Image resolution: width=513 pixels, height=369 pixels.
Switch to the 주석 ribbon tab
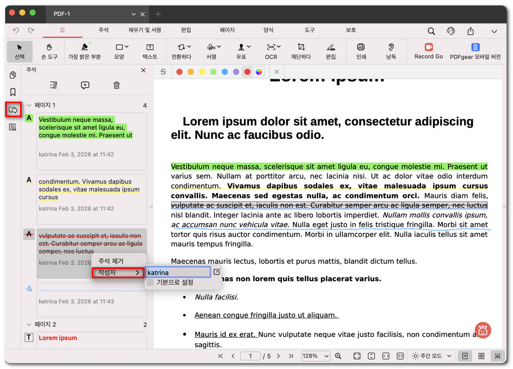pos(103,30)
